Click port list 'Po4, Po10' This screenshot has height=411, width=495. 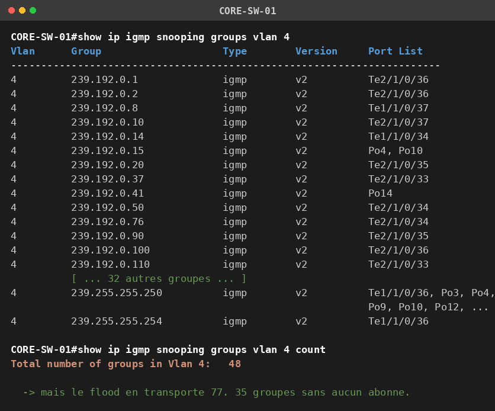(x=396, y=150)
